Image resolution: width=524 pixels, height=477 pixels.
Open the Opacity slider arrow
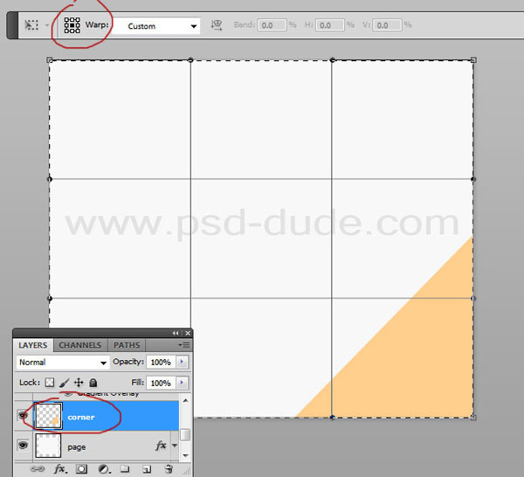[x=183, y=362]
